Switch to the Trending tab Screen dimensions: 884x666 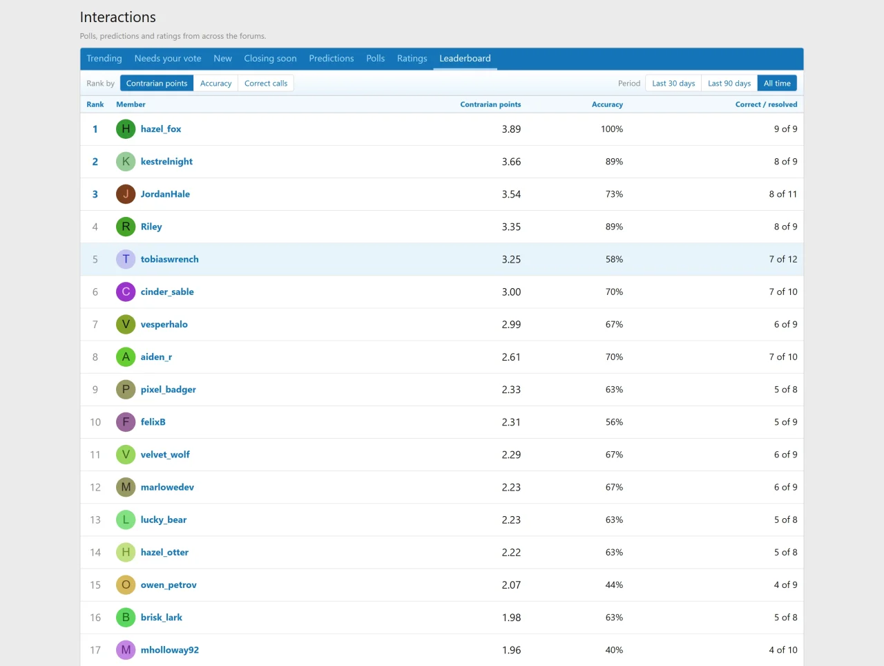[104, 59]
